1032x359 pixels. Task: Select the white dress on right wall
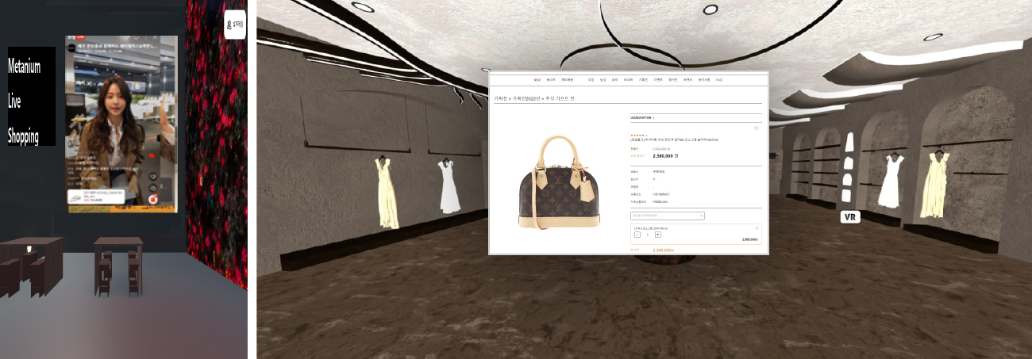[x=892, y=181]
